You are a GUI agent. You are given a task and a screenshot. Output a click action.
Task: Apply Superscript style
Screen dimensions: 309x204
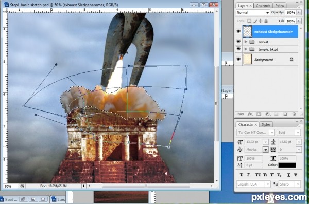[x=272, y=175]
